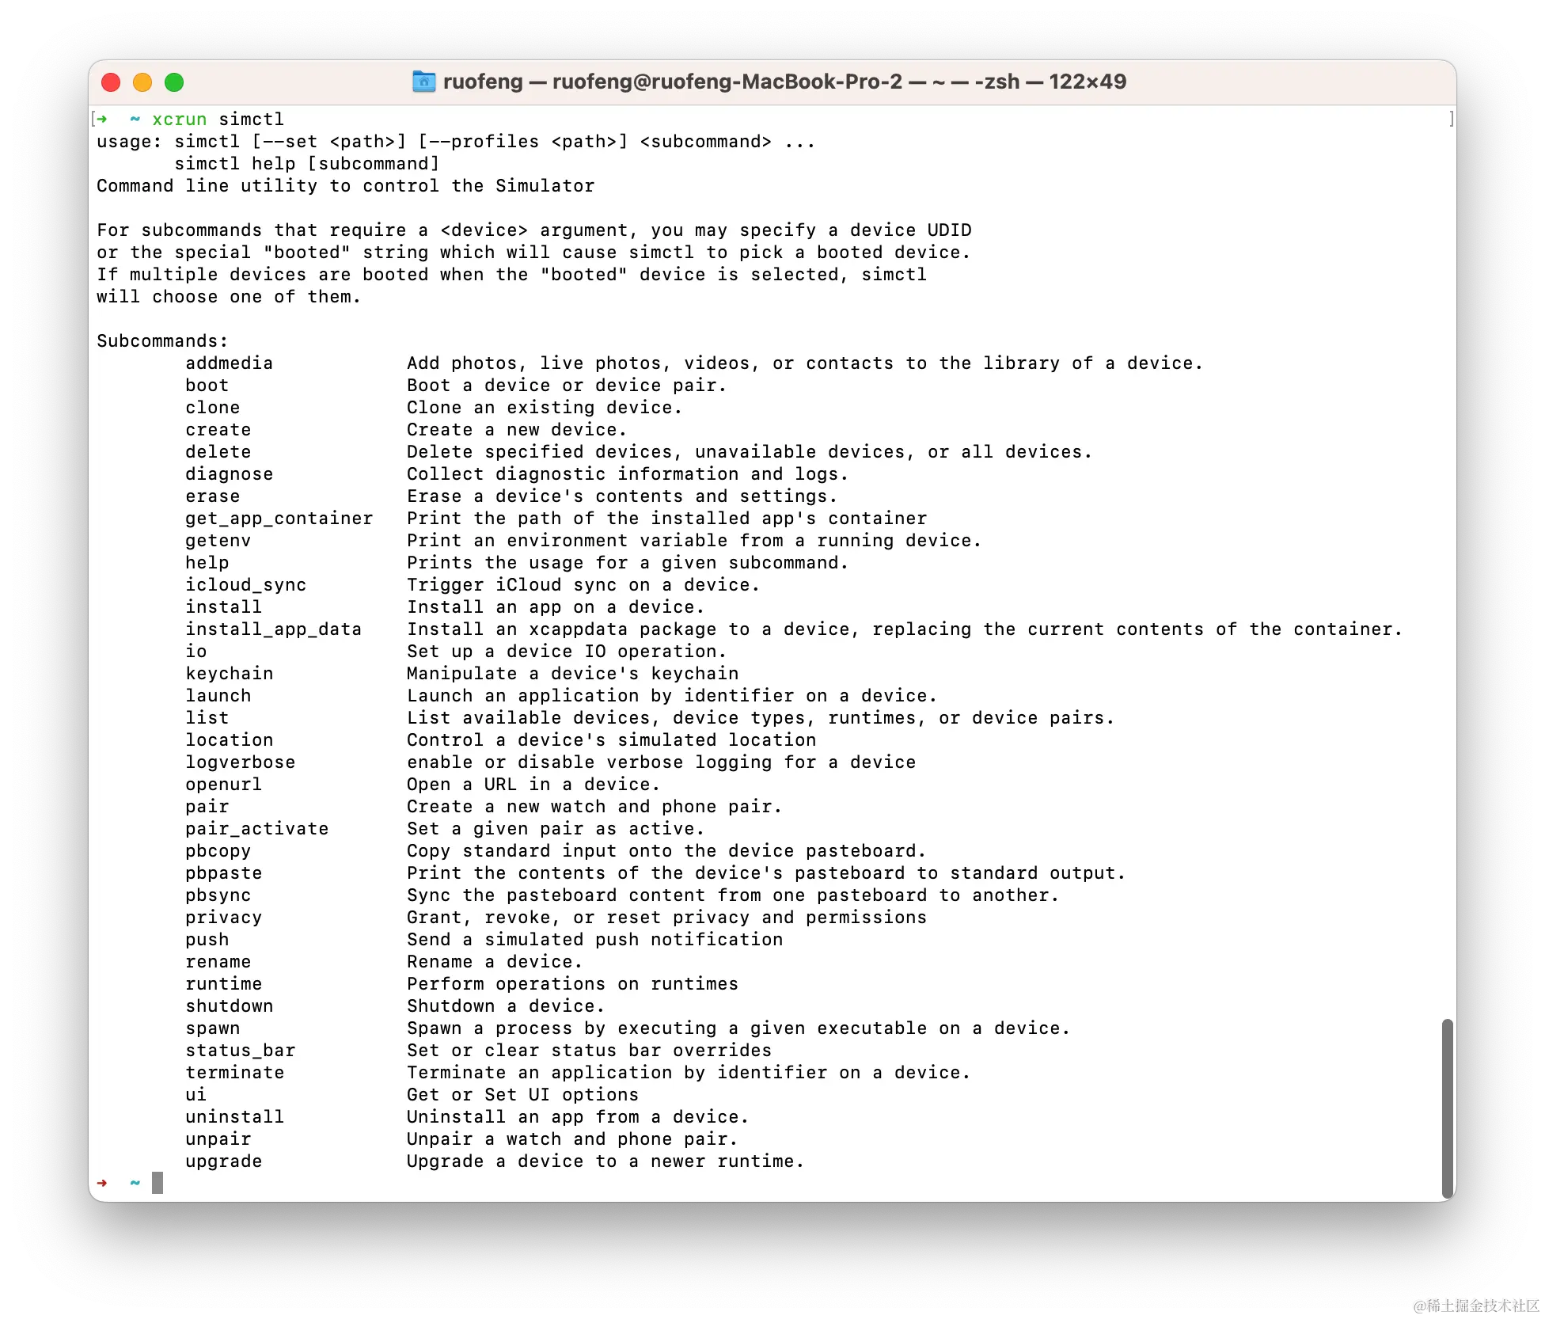Click the 'io' subcommand name
This screenshot has width=1545, height=1319.
click(x=196, y=652)
